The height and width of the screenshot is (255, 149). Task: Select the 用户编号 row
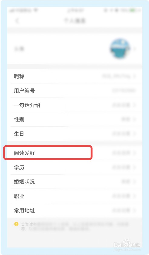75,90
